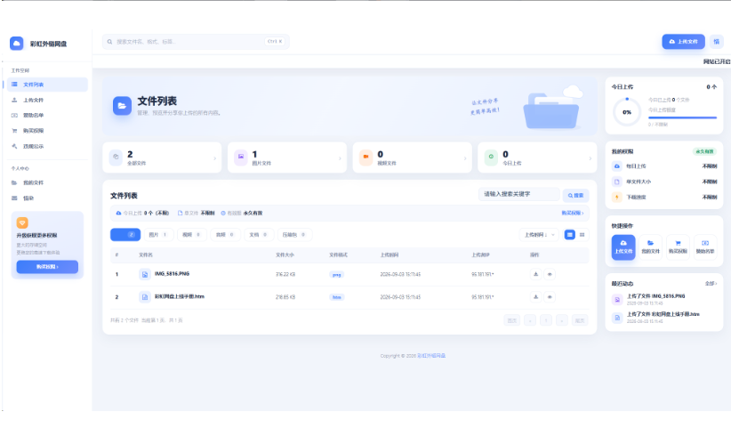Open 文件列表 in the sidebar

(x=47, y=85)
